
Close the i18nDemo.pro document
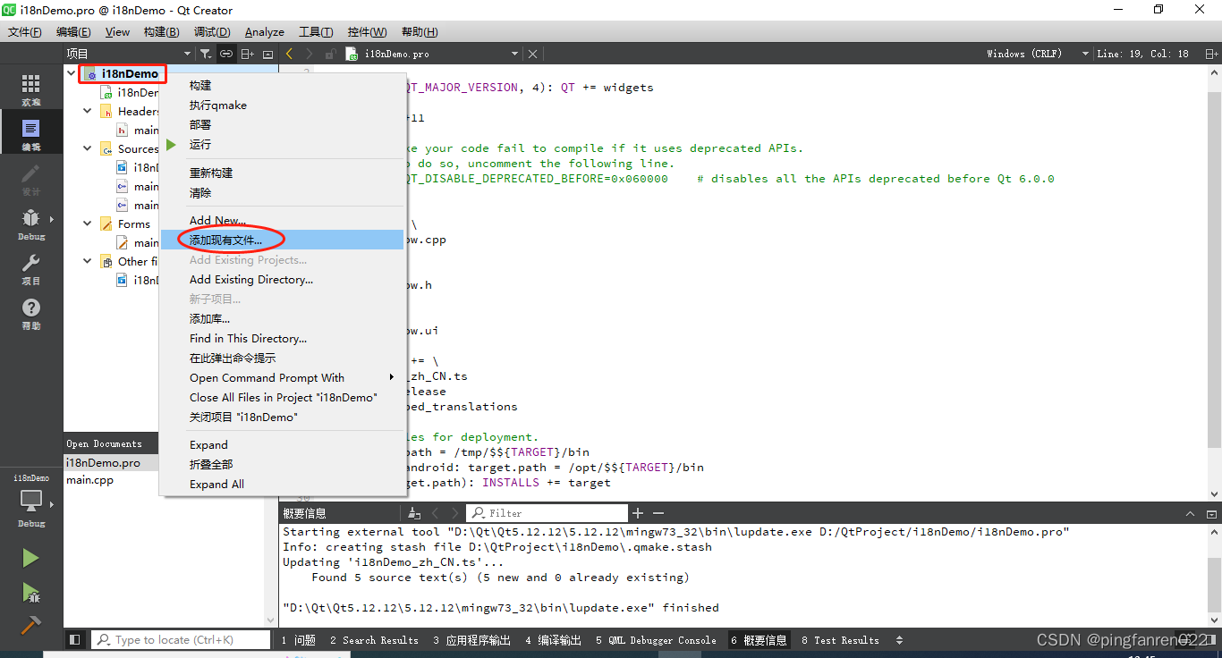533,54
